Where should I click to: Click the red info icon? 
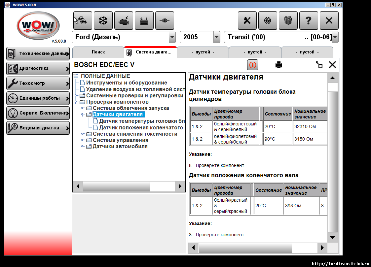(x=252, y=65)
